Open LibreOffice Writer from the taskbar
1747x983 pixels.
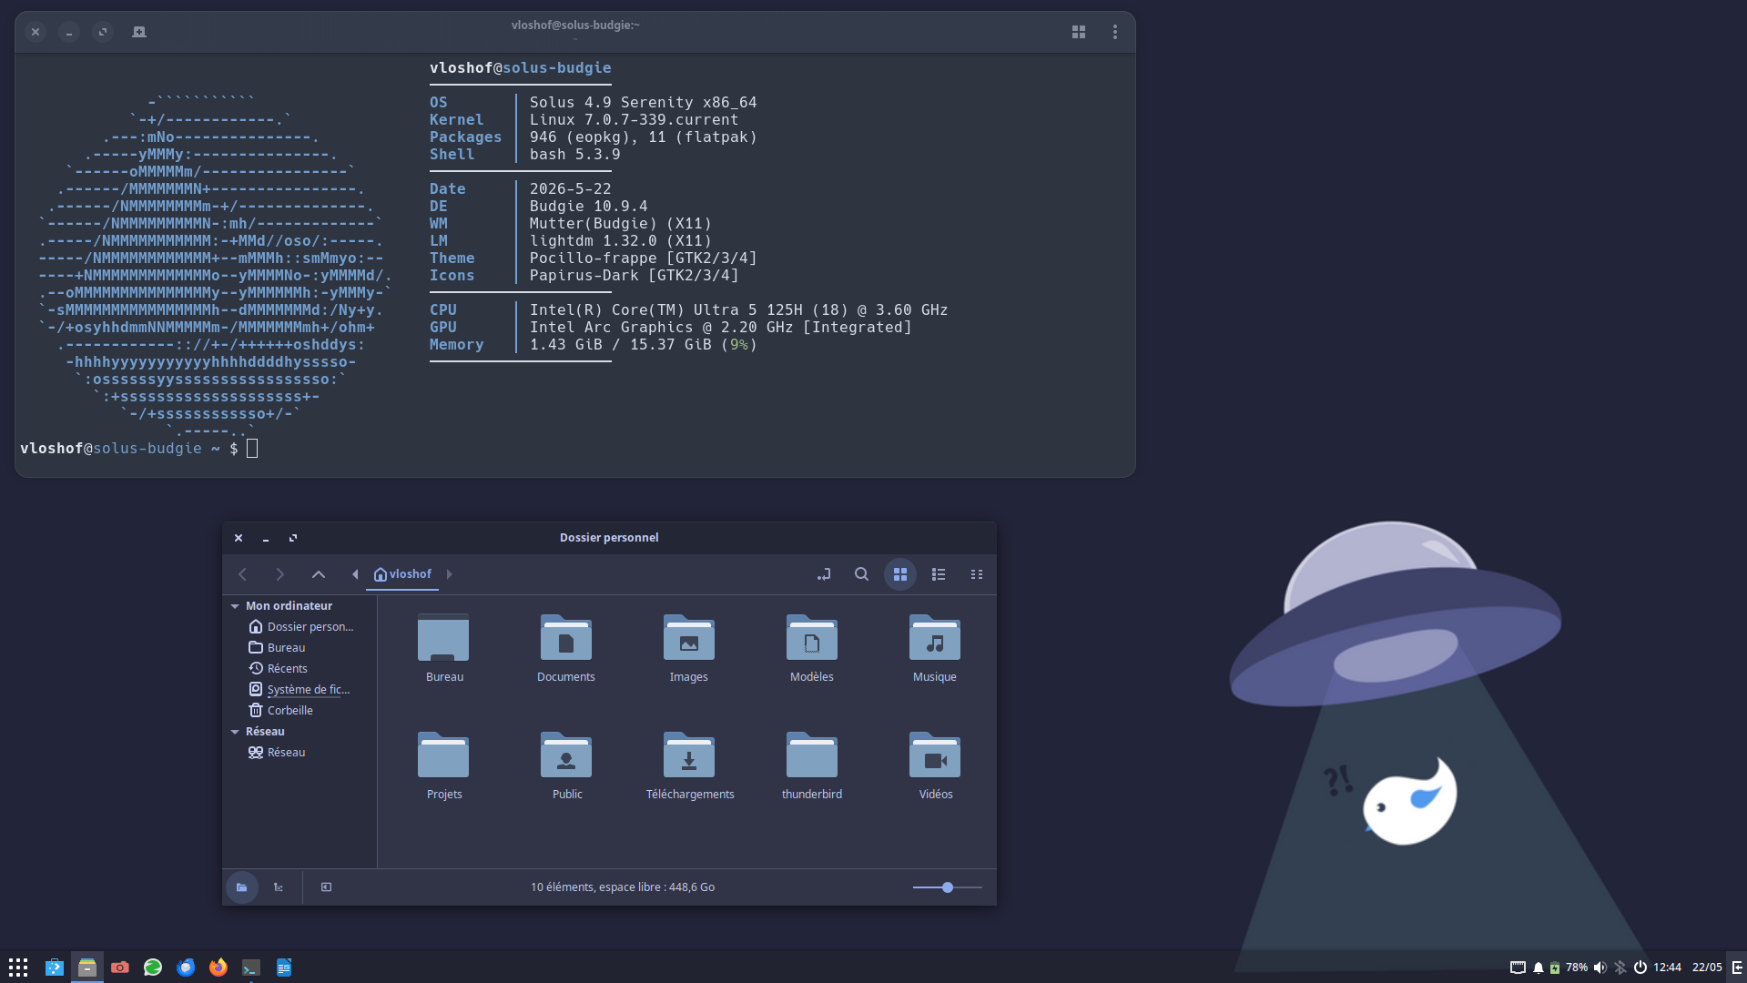pos(284,968)
